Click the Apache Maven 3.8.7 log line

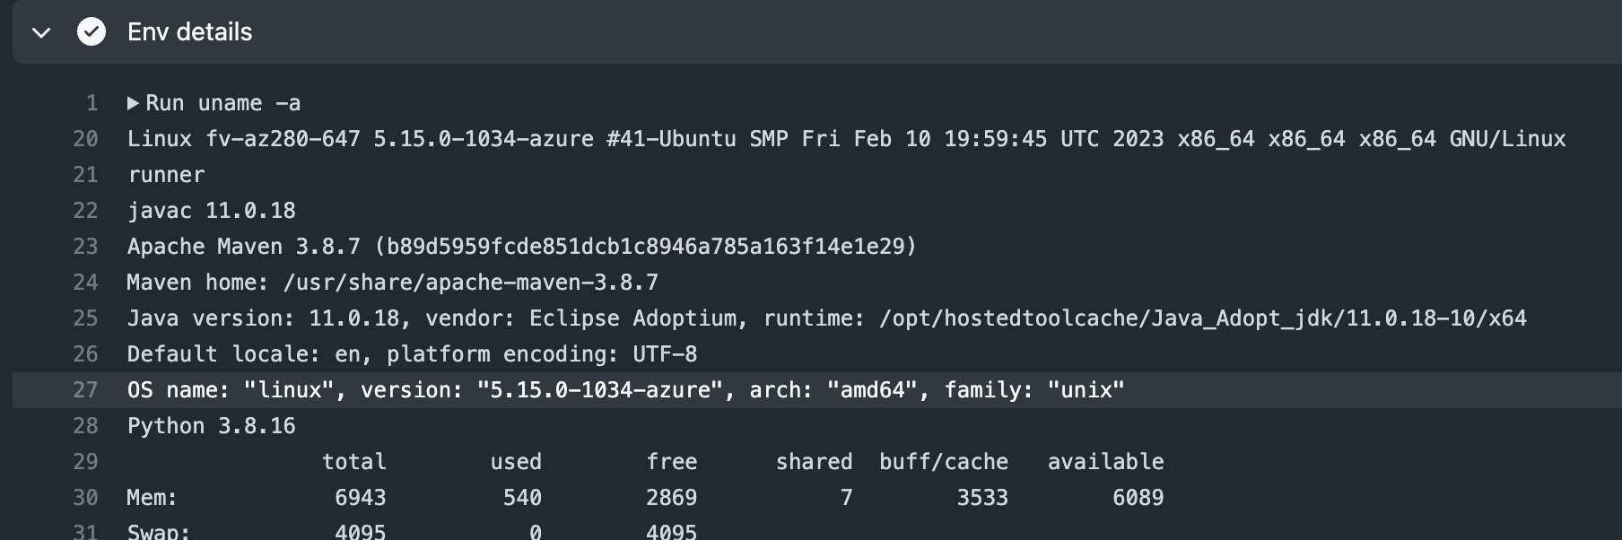coord(520,246)
